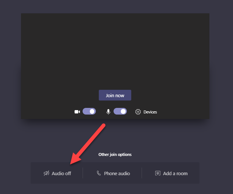Click the muted speaker Audio off icon
The image size is (233, 194).
[46, 173]
